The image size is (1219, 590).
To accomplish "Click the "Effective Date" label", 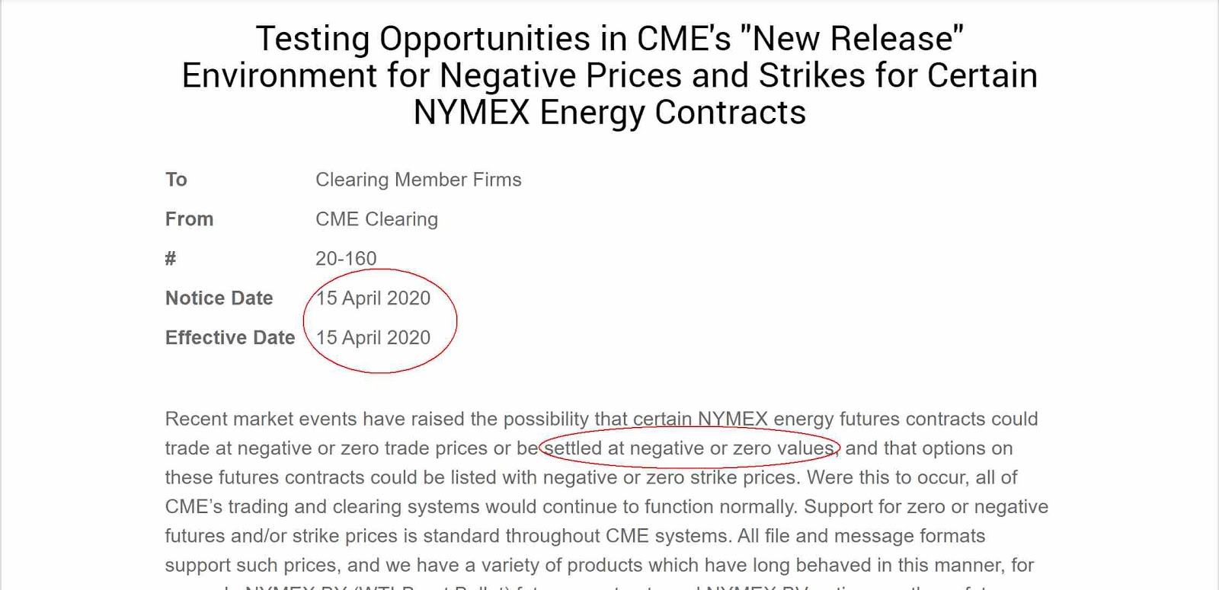I will pos(229,338).
